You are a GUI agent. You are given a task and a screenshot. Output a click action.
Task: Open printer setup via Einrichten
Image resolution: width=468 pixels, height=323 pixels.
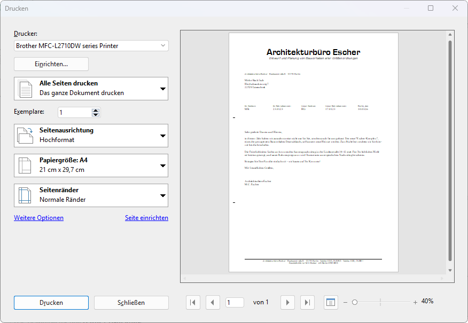[51, 64]
